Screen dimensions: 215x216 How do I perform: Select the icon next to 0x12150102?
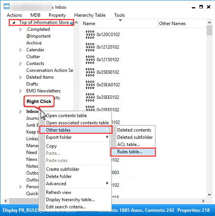tap(90, 60)
